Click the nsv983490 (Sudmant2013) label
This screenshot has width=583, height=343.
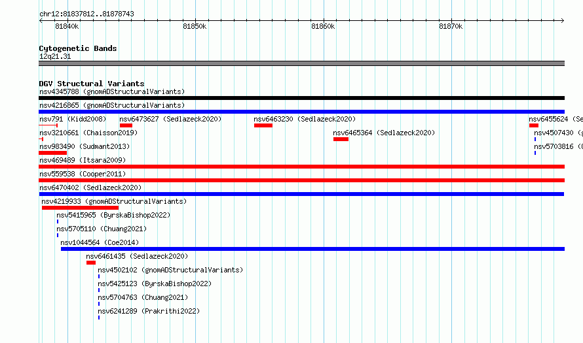pyautogui.click(x=85, y=146)
